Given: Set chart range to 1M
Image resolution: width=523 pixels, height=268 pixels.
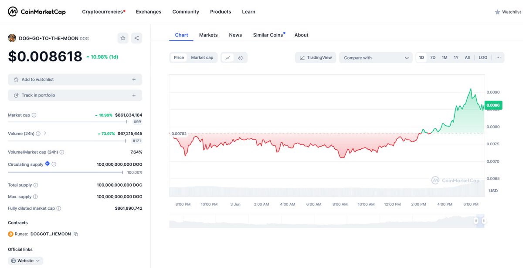Looking at the screenshot, I should pyautogui.click(x=445, y=57).
